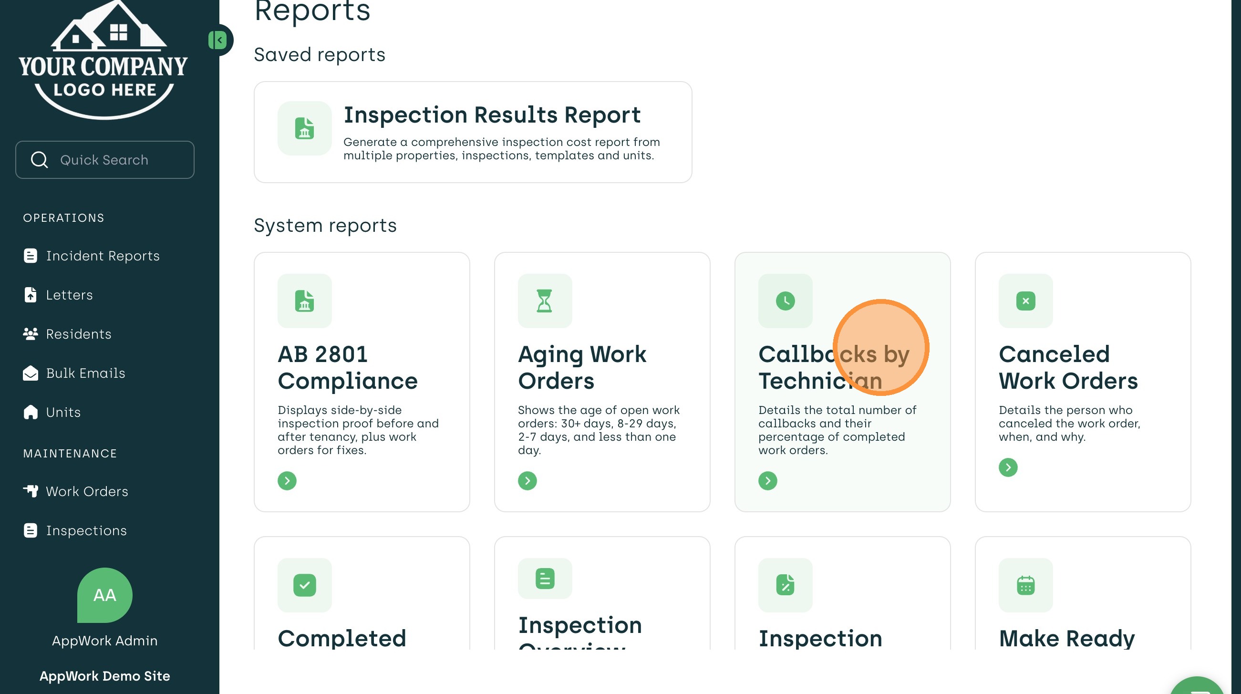Screen dimensions: 1241x694
Task: Open Incident Reports in the sidebar
Action: point(102,256)
